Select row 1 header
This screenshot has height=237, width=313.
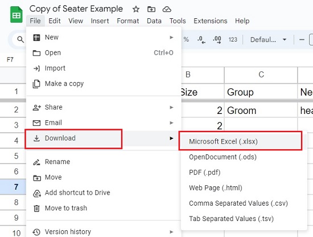coord(13,91)
